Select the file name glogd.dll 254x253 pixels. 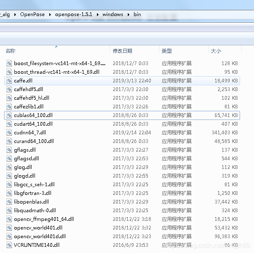[25, 176]
